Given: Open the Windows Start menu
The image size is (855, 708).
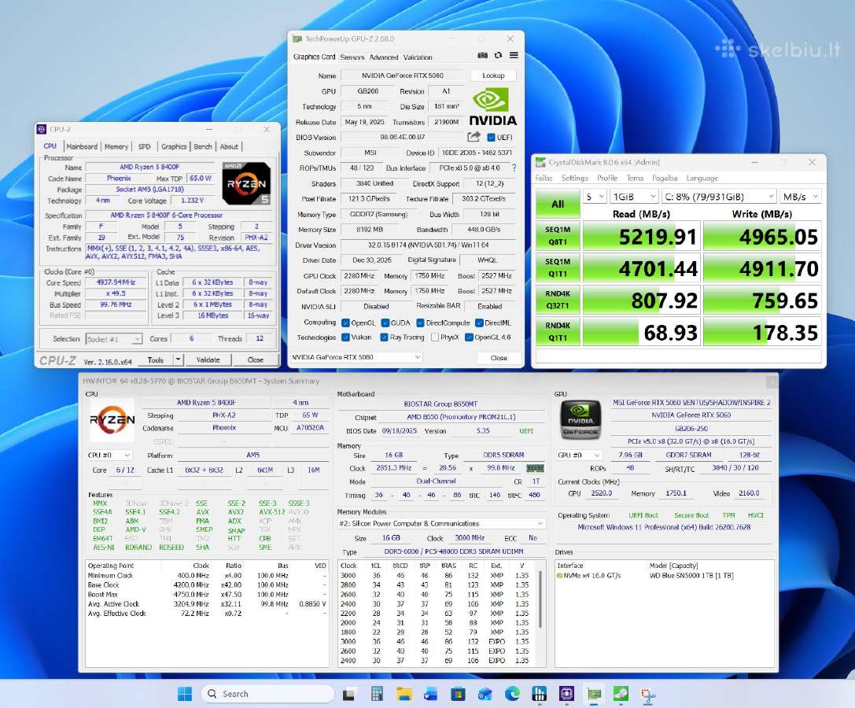Looking at the screenshot, I should (x=185, y=694).
